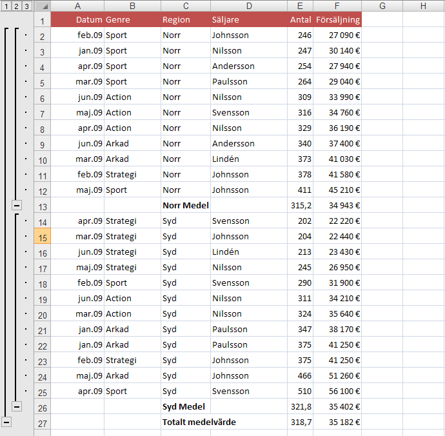Select Paulsson cell in row 5
The image size is (445, 436).
pyautogui.click(x=249, y=81)
